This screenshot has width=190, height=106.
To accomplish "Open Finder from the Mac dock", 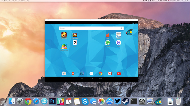I will (x=12, y=101).
